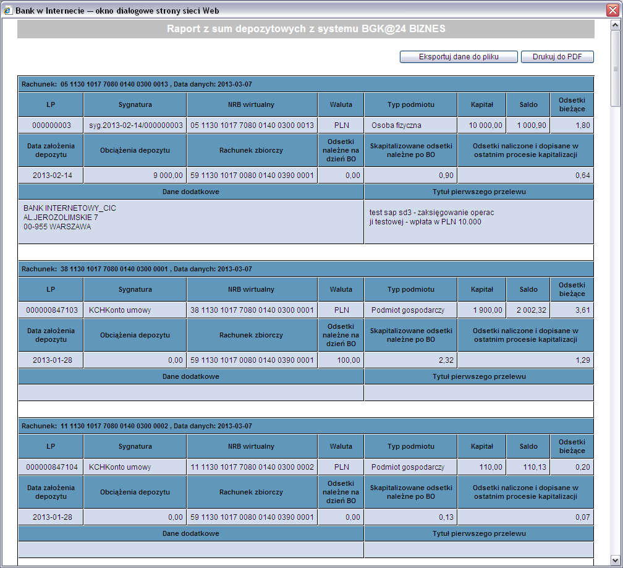The width and height of the screenshot is (623, 568).
Task: Click the Osoba fizyczna cell
Action: [x=411, y=125]
